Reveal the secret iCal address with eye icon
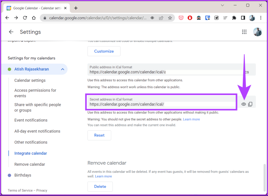 tap(244, 104)
